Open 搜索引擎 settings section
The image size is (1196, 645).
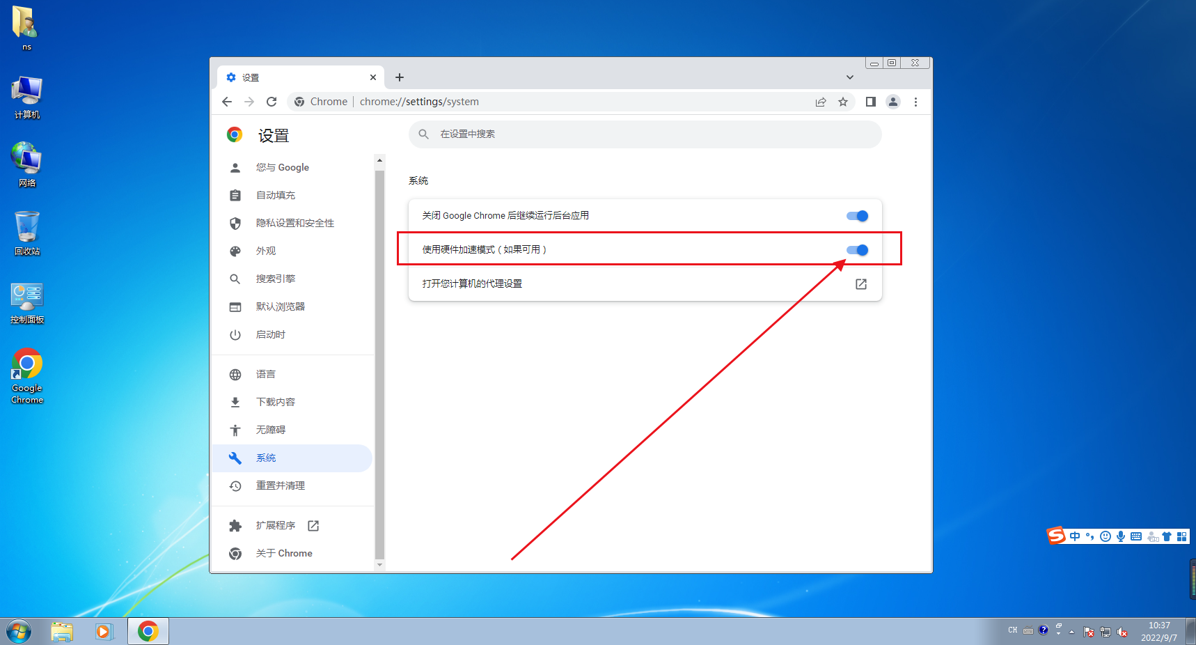click(x=293, y=279)
